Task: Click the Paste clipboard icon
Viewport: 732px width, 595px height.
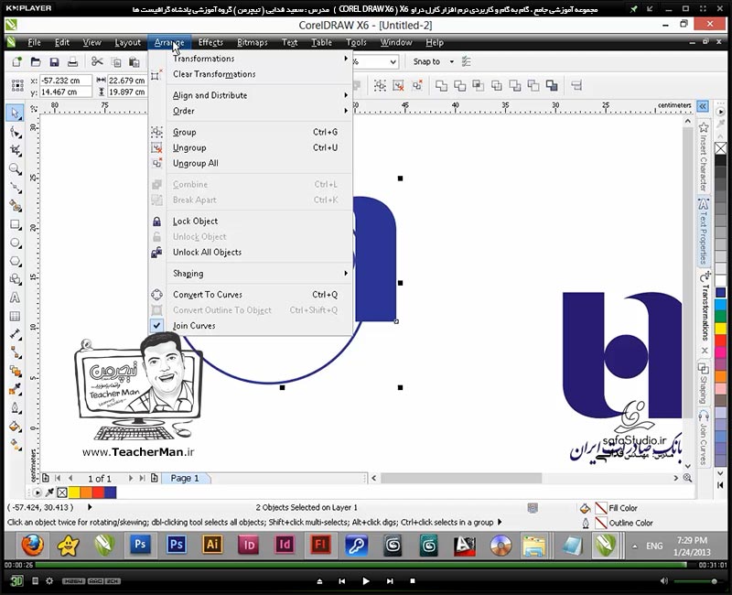Action: [134, 61]
